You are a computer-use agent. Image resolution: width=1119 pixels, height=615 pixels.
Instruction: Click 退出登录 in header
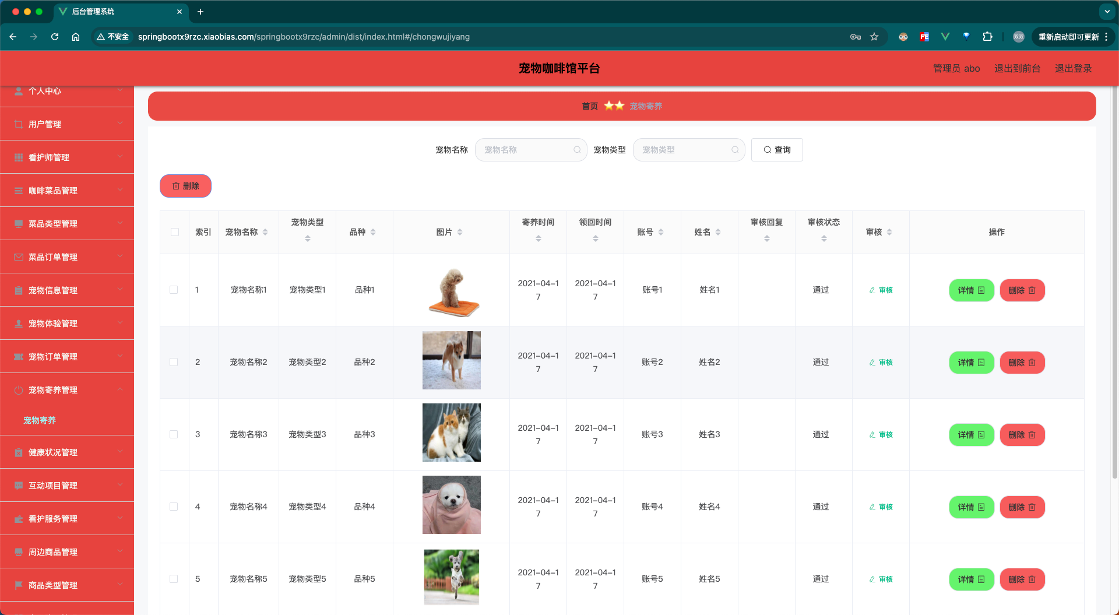pos(1073,68)
